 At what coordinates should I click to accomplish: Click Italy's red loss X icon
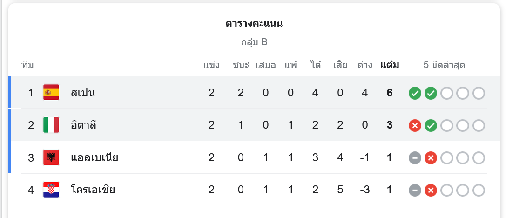tap(415, 125)
